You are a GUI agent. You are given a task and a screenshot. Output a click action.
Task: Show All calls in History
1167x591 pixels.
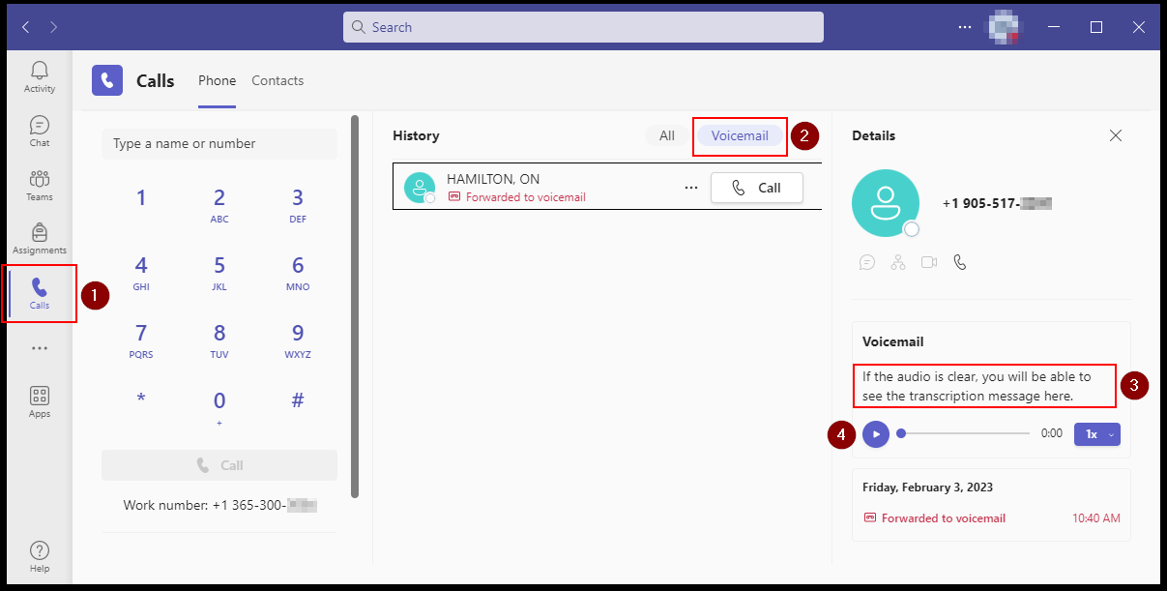(x=666, y=135)
